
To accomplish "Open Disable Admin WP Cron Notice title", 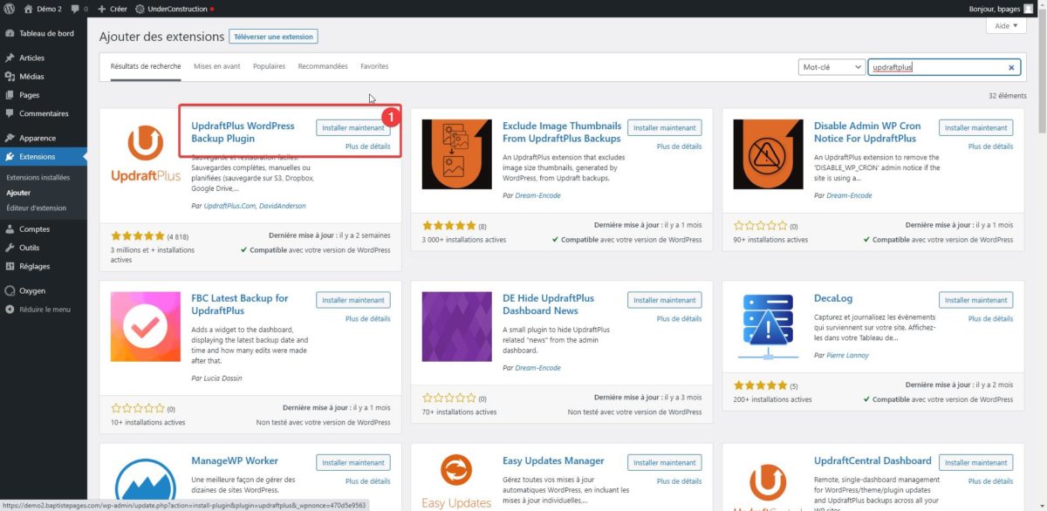I will click(x=867, y=132).
